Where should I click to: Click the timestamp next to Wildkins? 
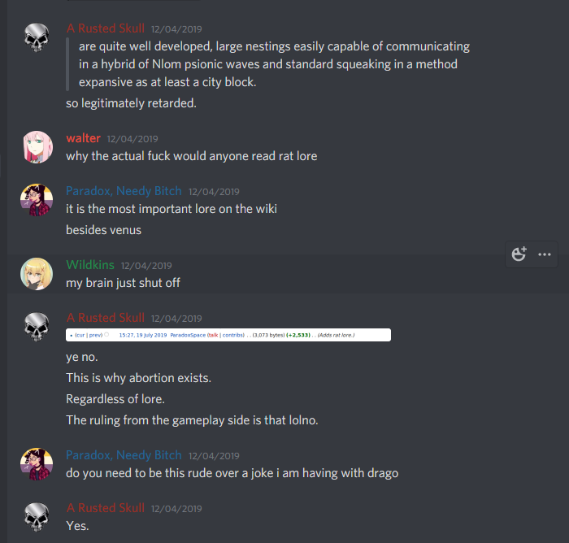click(x=146, y=266)
